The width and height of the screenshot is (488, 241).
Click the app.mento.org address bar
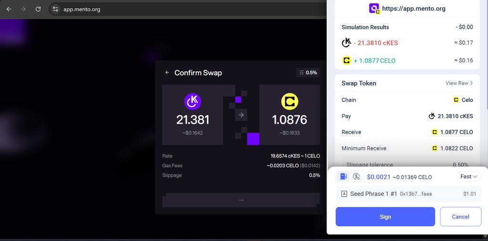187,9
